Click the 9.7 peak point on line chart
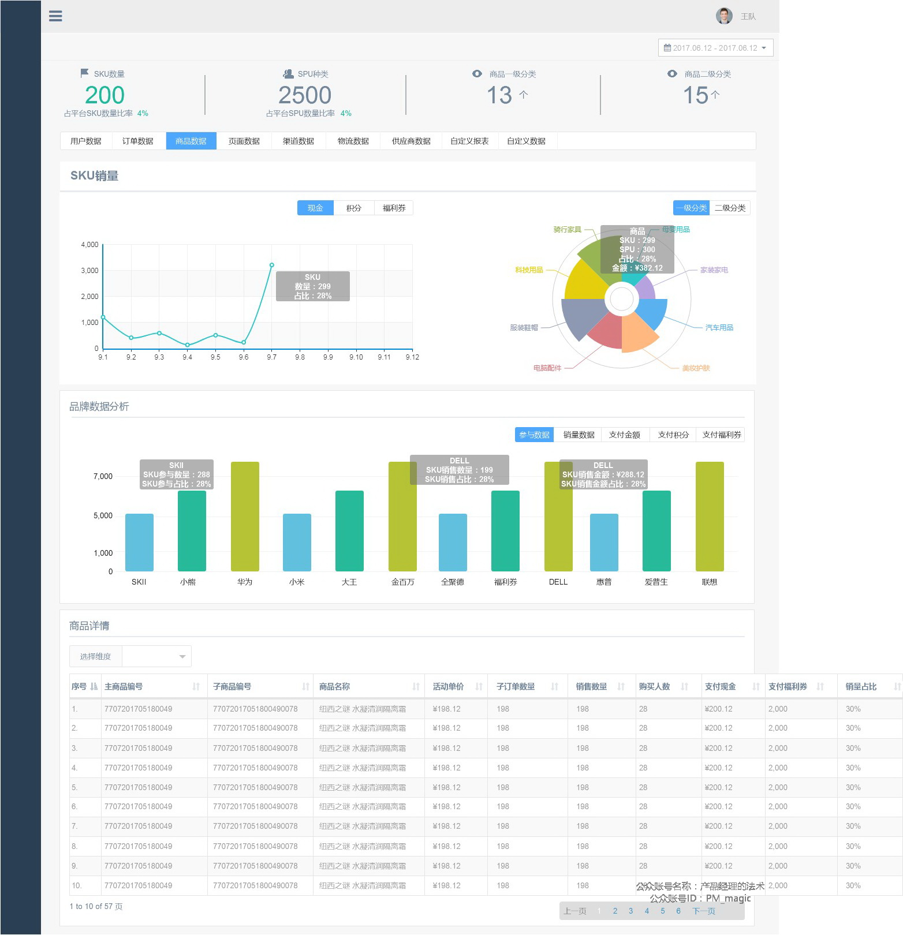The height and width of the screenshot is (935, 903). 271,265
